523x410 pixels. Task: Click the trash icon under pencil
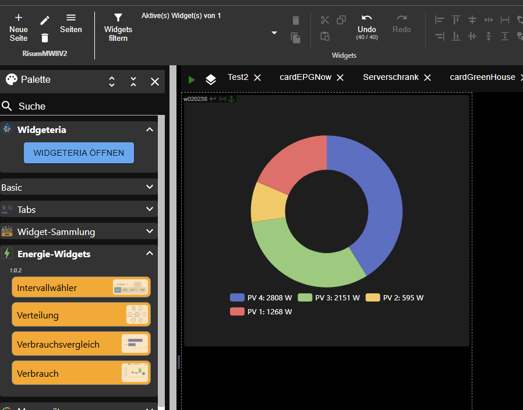click(45, 38)
